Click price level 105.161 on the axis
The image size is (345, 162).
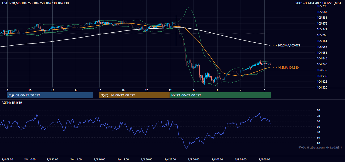[x=322, y=41]
